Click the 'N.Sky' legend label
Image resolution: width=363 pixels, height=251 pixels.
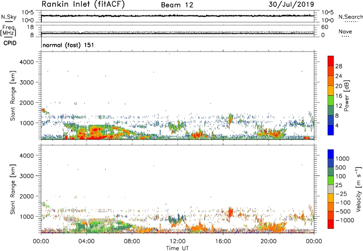pyautogui.click(x=9, y=17)
